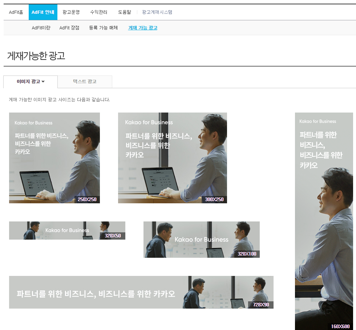Click the 320X50 size label
This screenshot has width=356, height=330.
point(113,236)
